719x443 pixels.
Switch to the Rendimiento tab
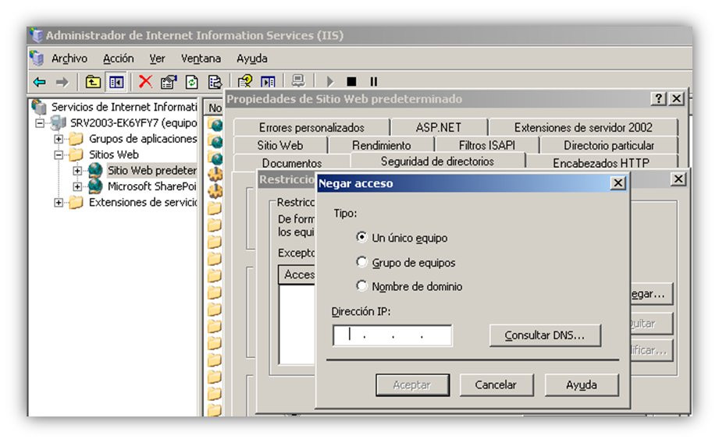[x=381, y=145]
